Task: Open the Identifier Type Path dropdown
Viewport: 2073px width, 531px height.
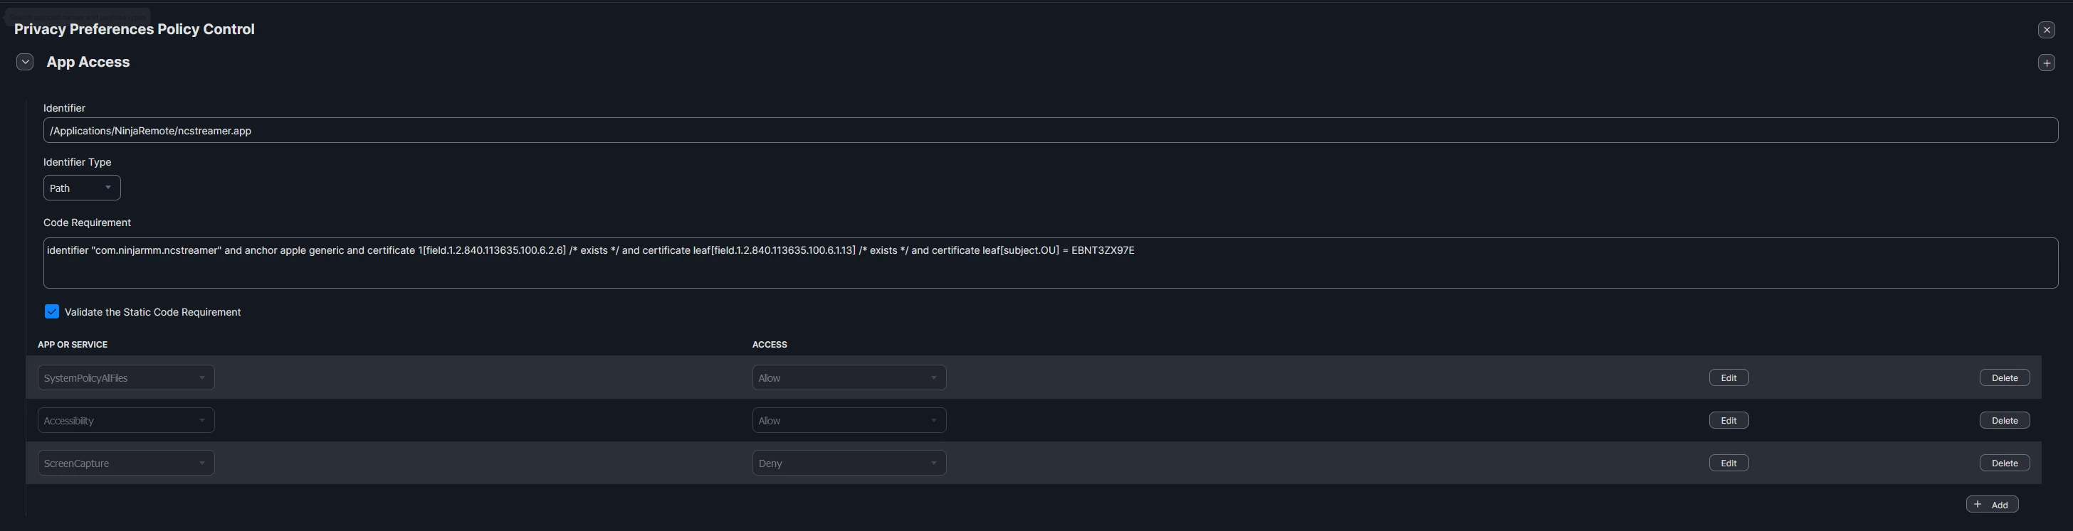Action: tap(82, 188)
